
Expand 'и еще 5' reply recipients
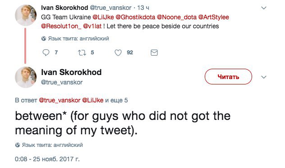click(116, 100)
